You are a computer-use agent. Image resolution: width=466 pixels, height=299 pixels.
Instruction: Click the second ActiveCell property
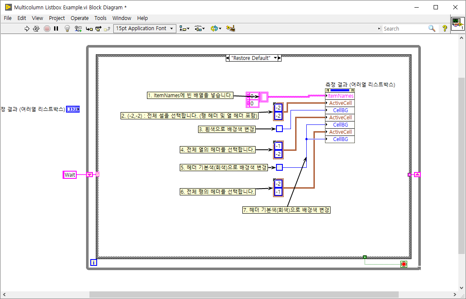[x=340, y=118]
